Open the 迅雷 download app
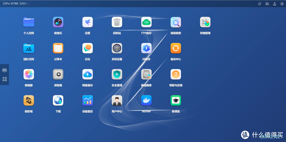This screenshot has height=142, width=286. 88,22
